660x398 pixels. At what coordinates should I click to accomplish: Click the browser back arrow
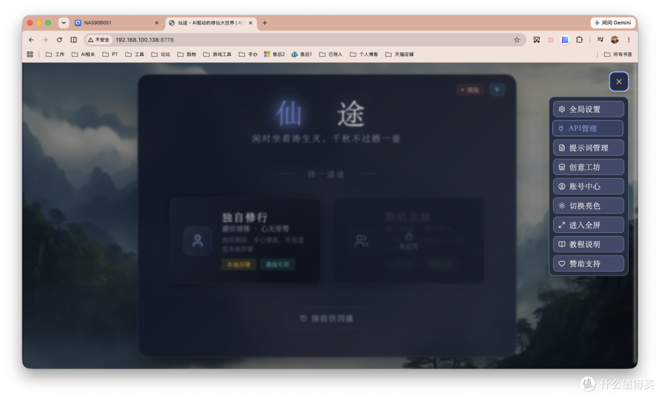31,40
